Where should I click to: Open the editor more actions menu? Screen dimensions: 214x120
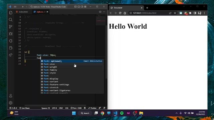[104, 12]
